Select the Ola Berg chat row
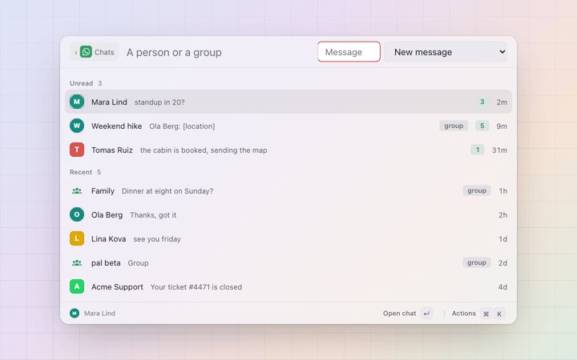577x360 pixels. 288,215
